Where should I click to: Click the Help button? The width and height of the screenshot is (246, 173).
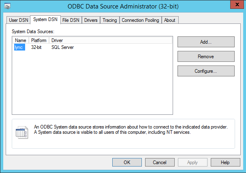point(225,162)
